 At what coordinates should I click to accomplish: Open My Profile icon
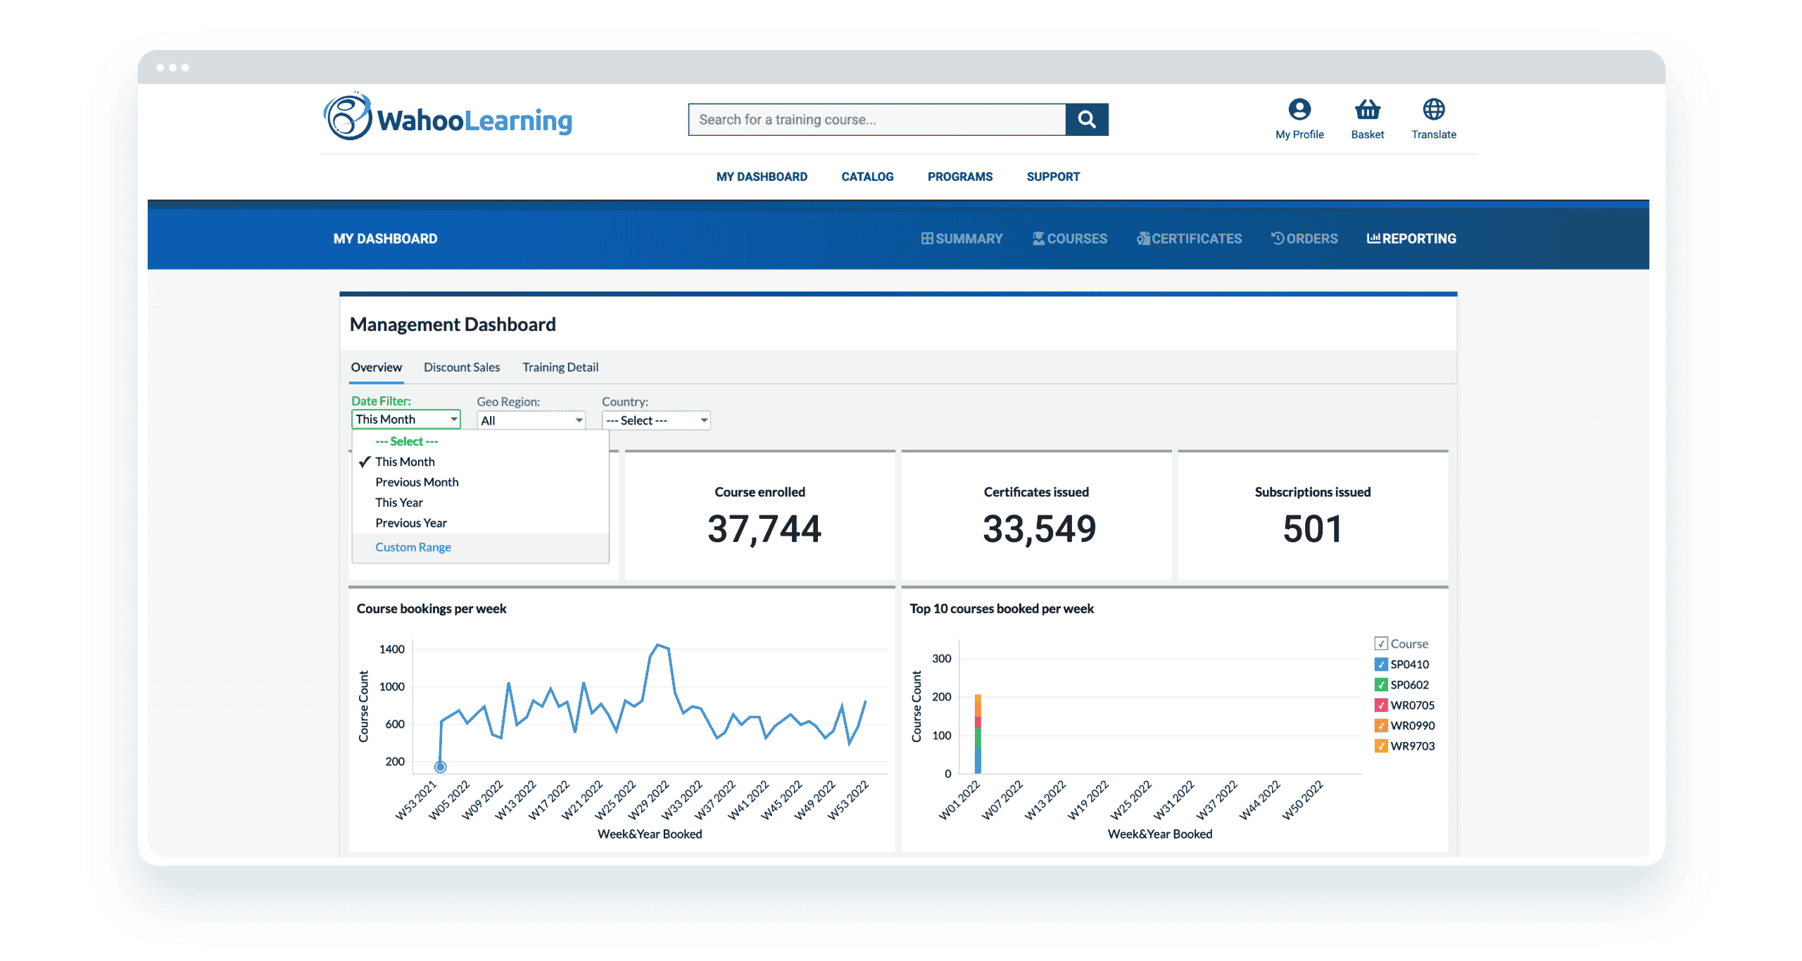click(1299, 110)
